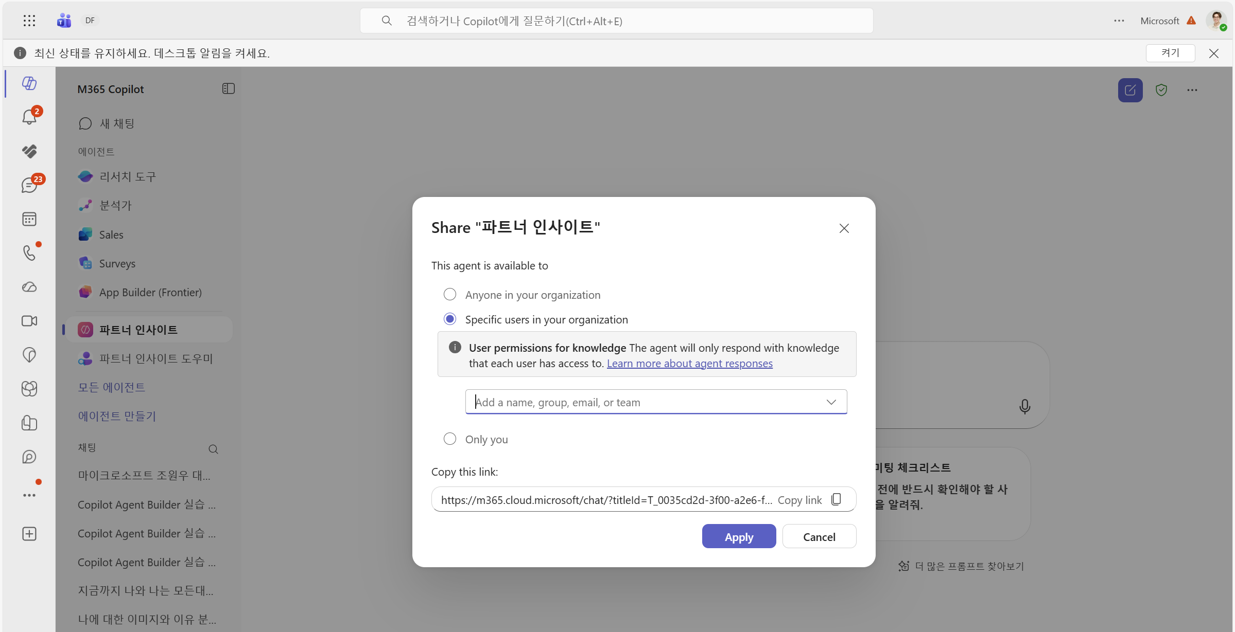Open 파트너 인사이트 도우미 agent

(149, 358)
